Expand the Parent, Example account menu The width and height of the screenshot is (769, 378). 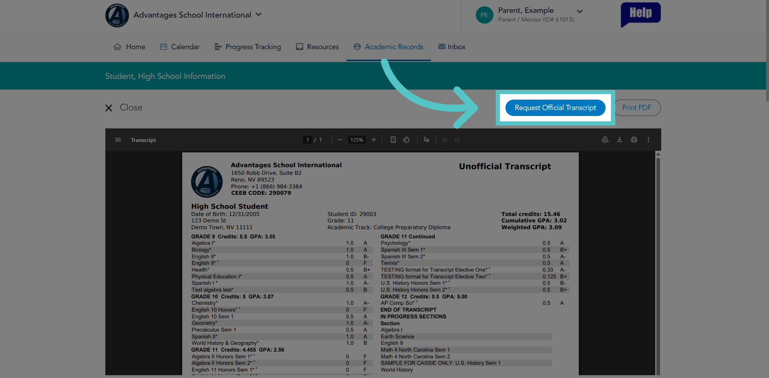[x=580, y=12]
